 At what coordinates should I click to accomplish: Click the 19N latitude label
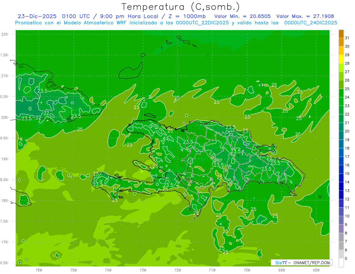click(x=5, y=159)
